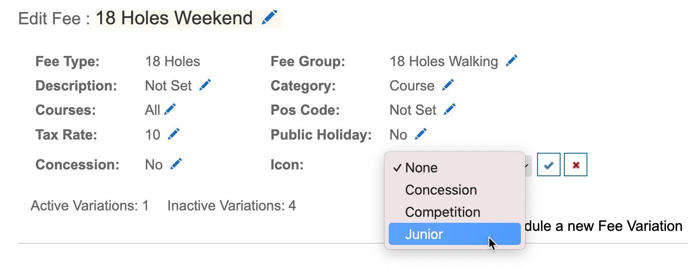
Task: Open the schedule a new Fee Variation link
Action: tap(603, 226)
